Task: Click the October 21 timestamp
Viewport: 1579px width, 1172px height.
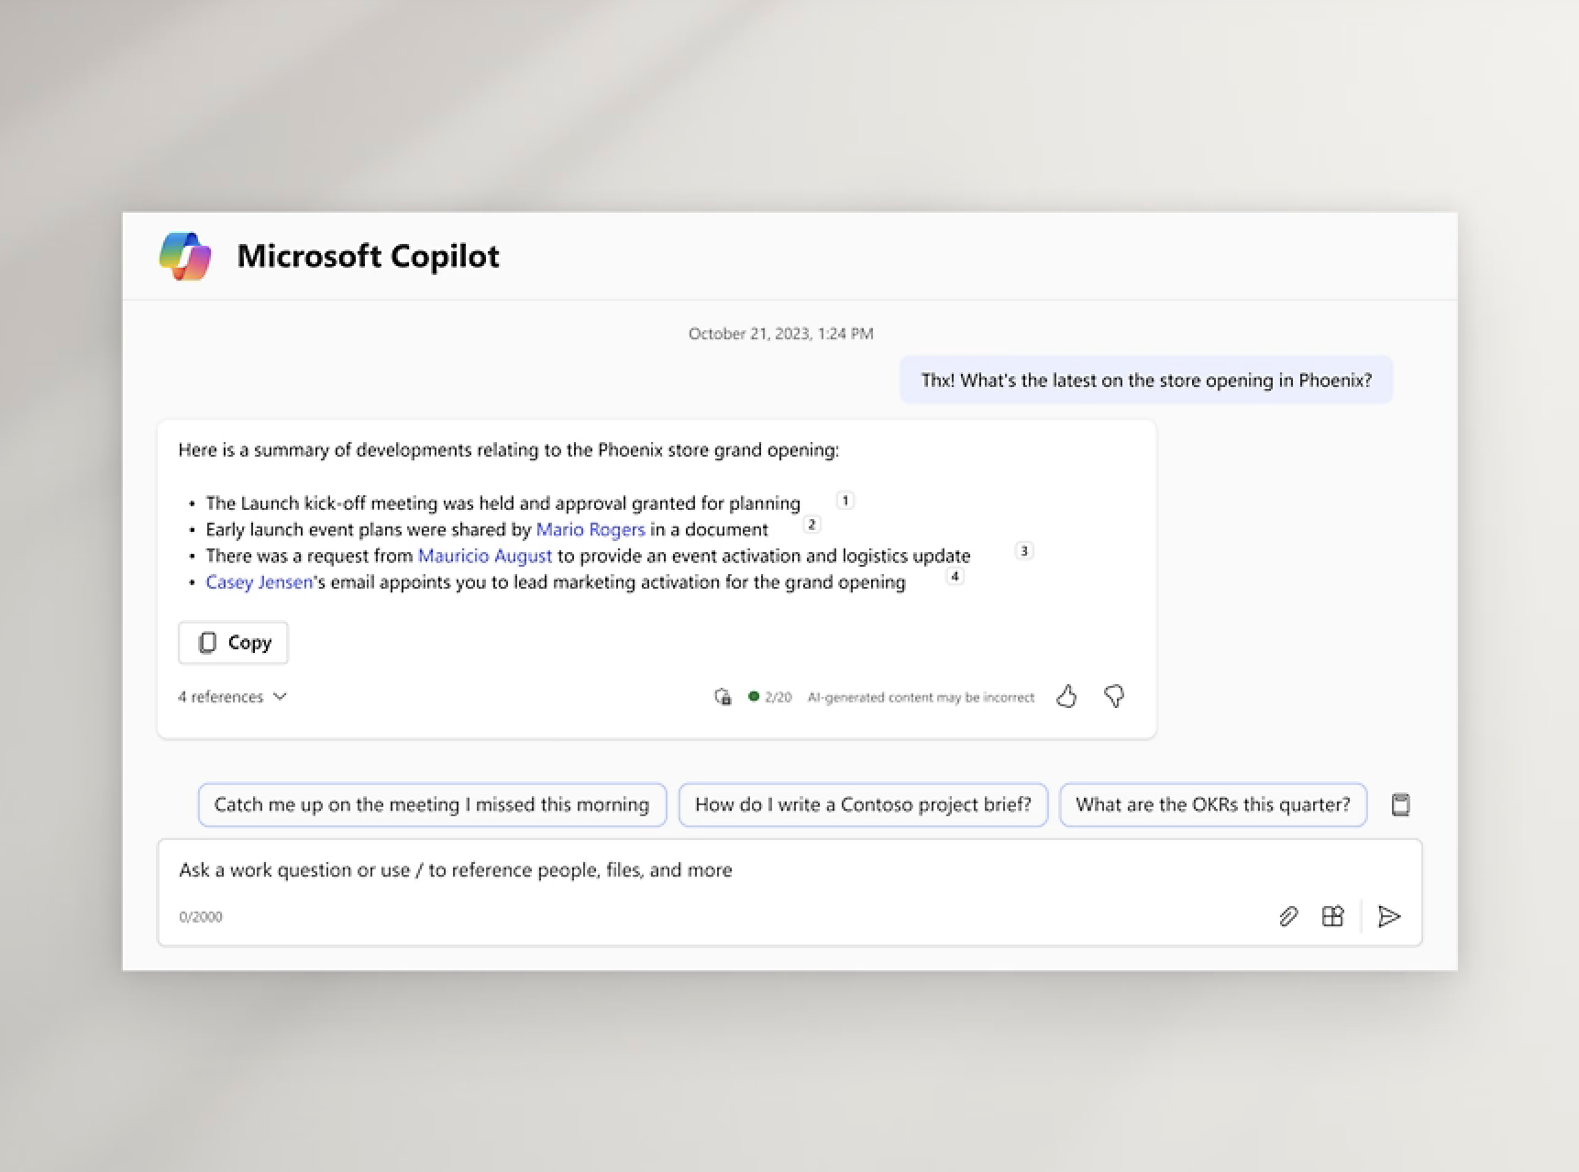Action: (x=779, y=333)
